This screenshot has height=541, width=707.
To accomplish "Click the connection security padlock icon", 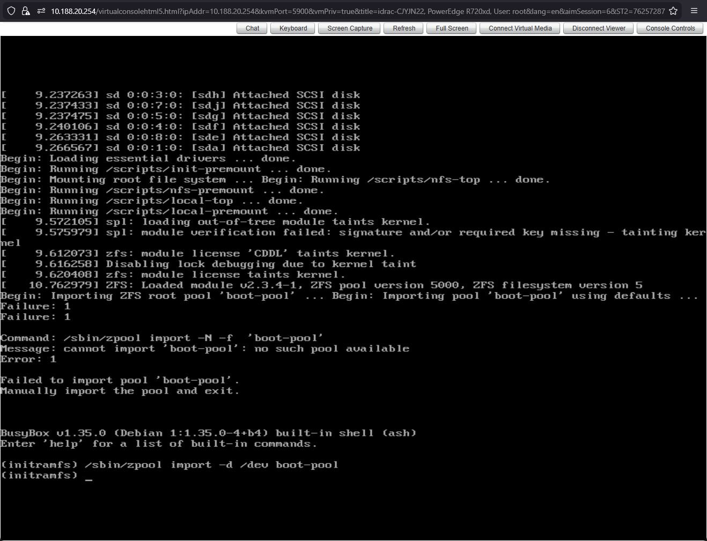I will 25,11.
